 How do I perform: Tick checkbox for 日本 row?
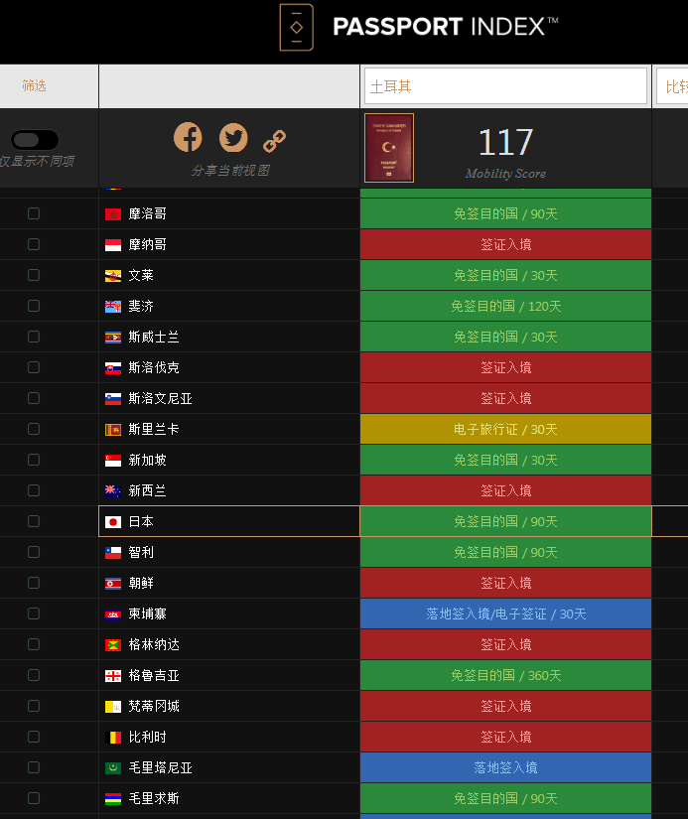coord(34,521)
